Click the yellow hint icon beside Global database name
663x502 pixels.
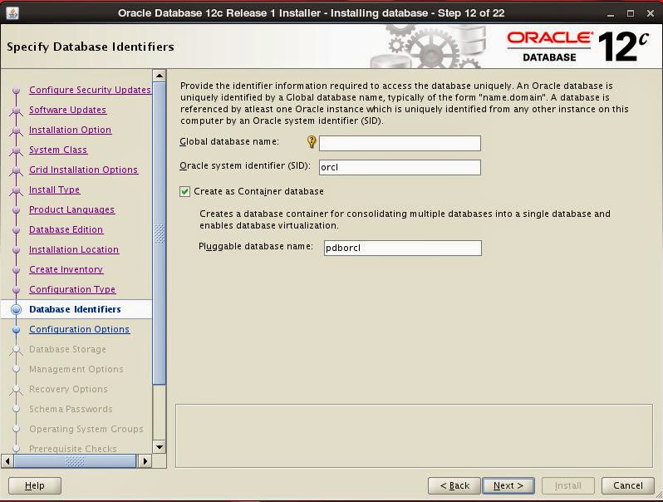tap(312, 141)
